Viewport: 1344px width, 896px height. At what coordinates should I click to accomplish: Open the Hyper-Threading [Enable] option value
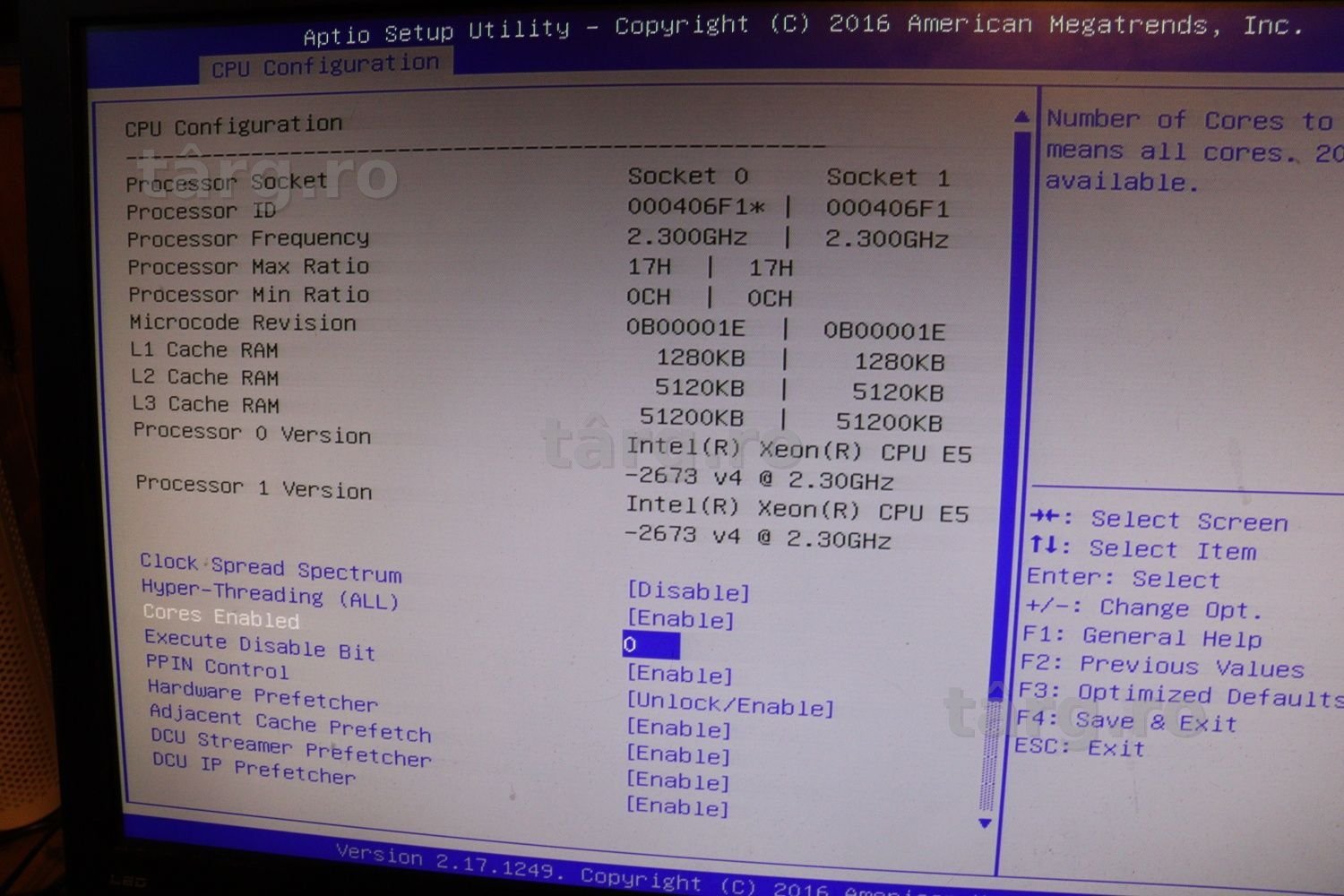[681, 619]
